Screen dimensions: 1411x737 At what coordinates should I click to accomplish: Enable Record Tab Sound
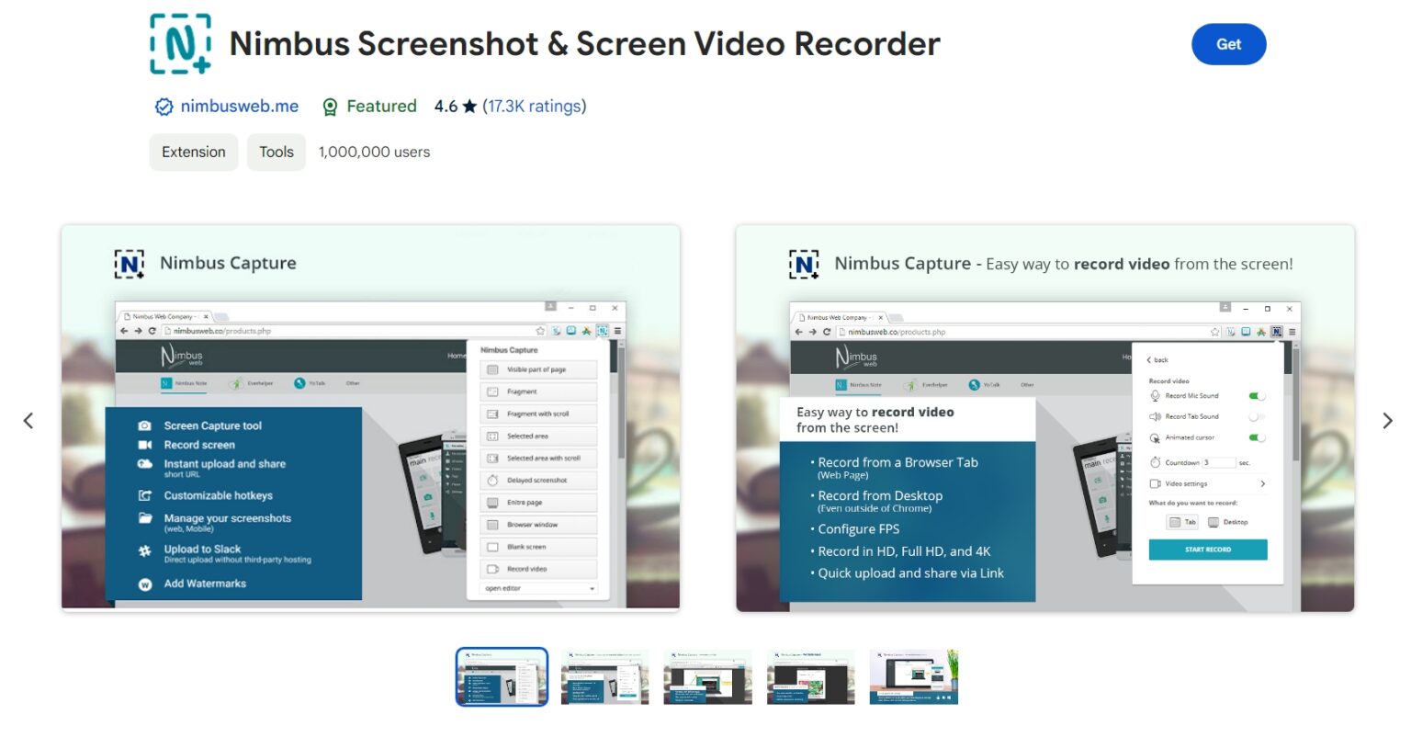(1258, 415)
